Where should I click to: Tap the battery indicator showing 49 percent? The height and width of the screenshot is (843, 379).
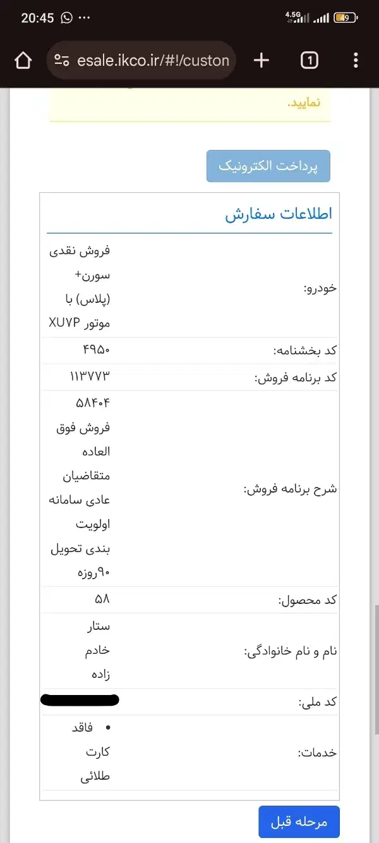click(x=346, y=18)
